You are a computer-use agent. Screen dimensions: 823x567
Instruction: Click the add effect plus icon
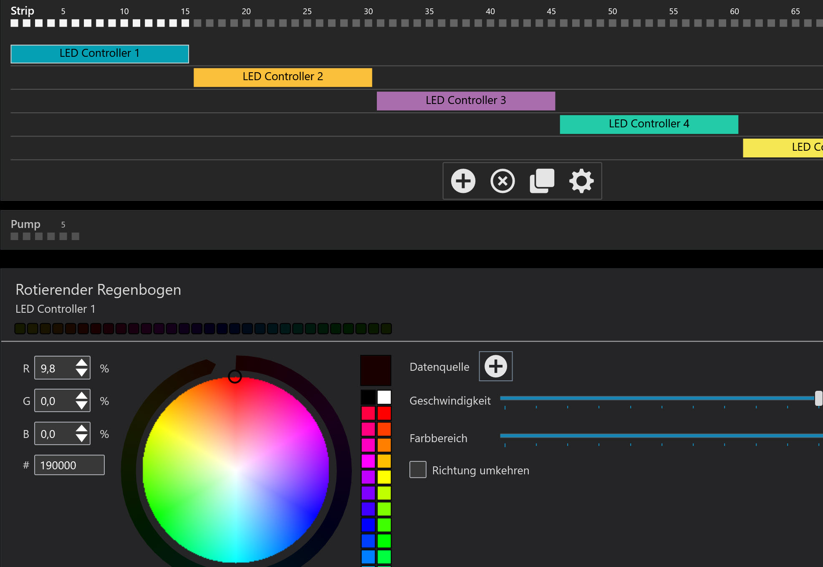click(x=463, y=181)
